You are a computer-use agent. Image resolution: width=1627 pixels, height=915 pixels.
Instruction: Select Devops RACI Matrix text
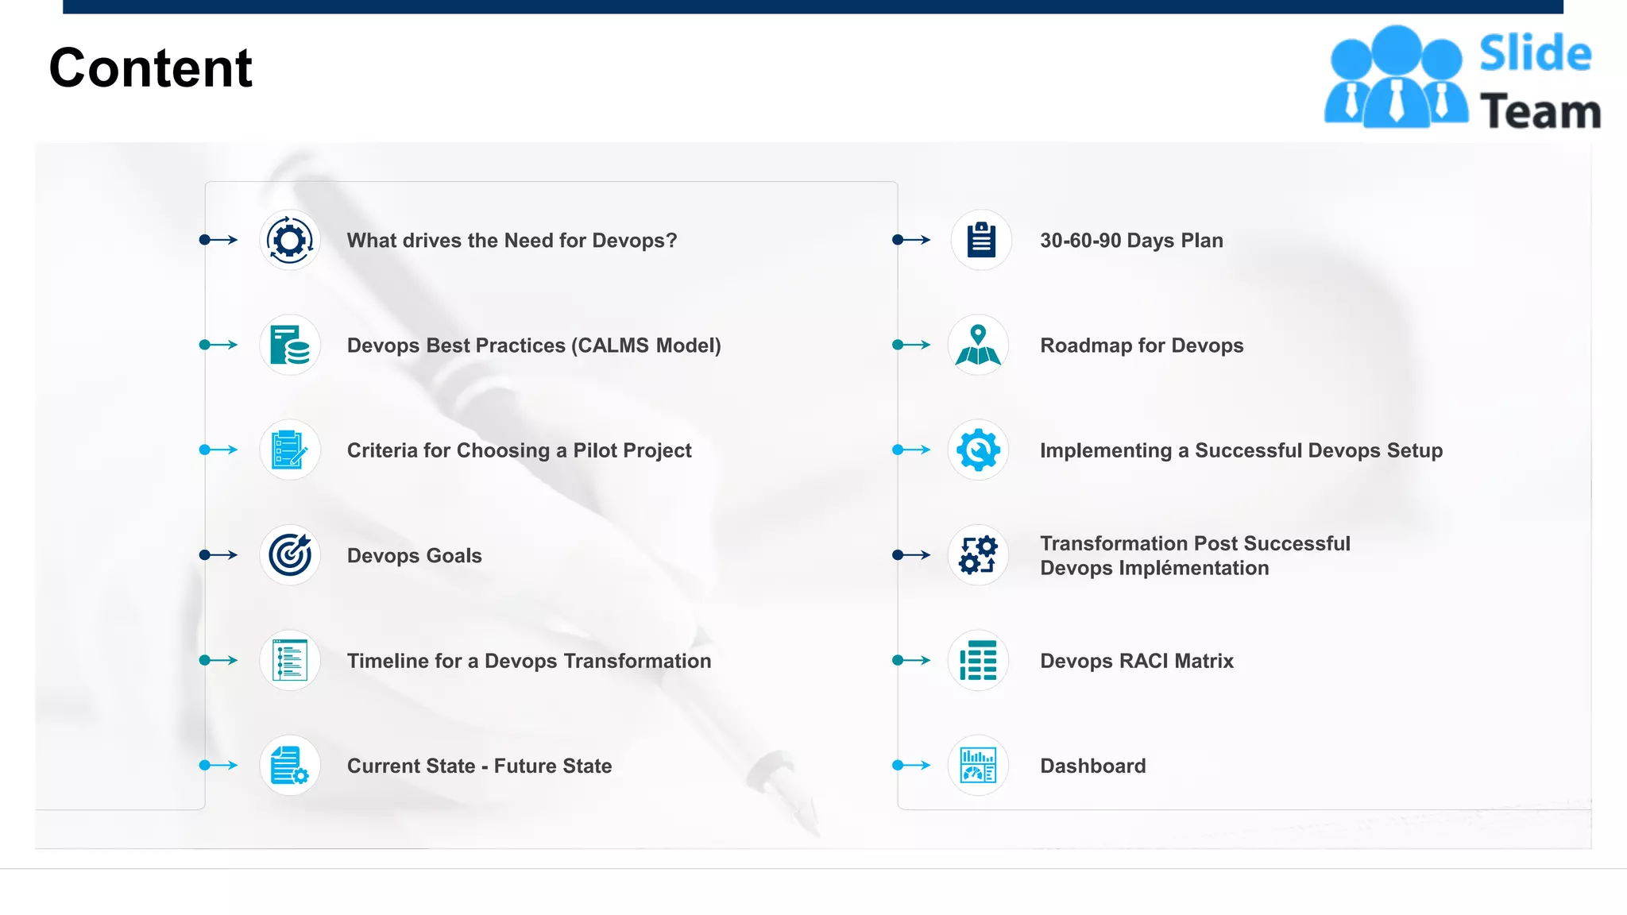point(1136,661)
